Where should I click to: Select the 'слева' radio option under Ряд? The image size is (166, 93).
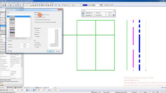(x=35, y=47)
